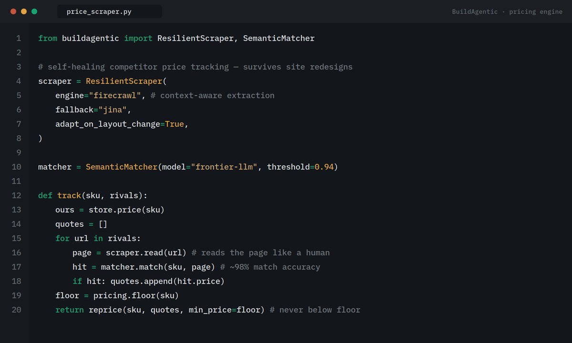
Task: Click line number 1 in gutter
Action: coord(19,38)
